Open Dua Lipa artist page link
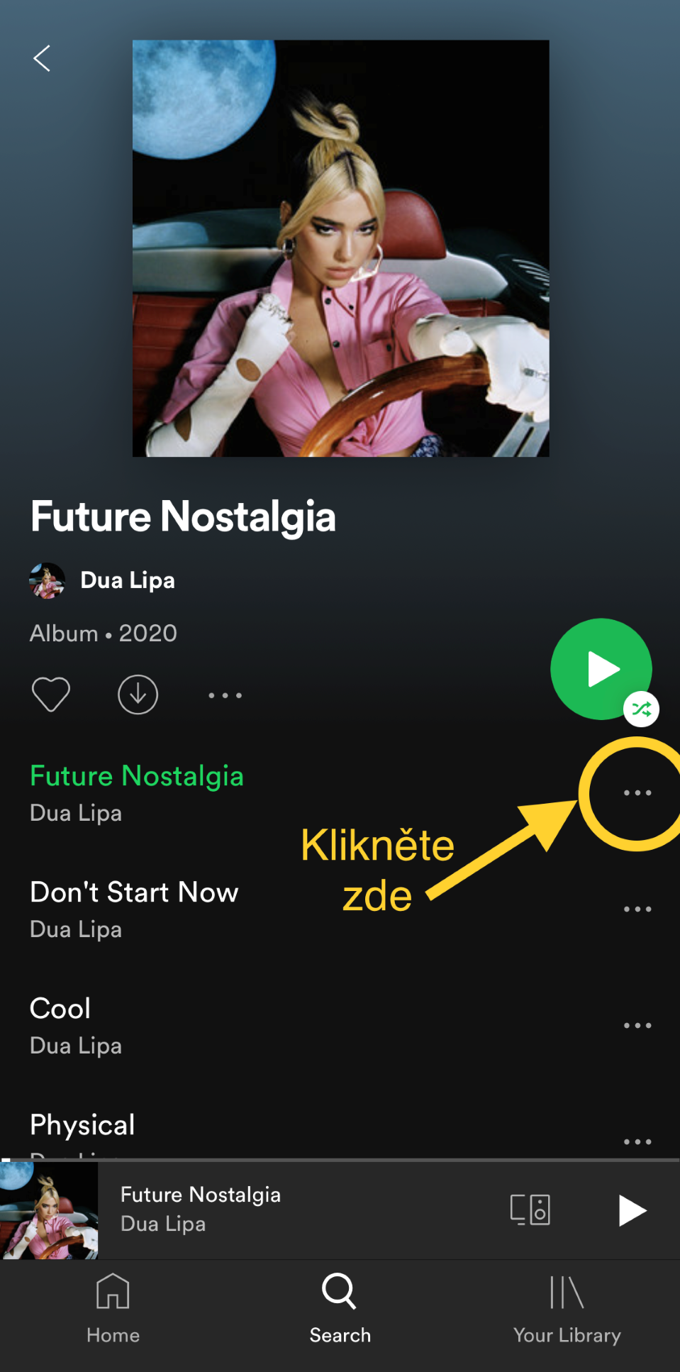 pyautogui.click(x=128, y=580)
